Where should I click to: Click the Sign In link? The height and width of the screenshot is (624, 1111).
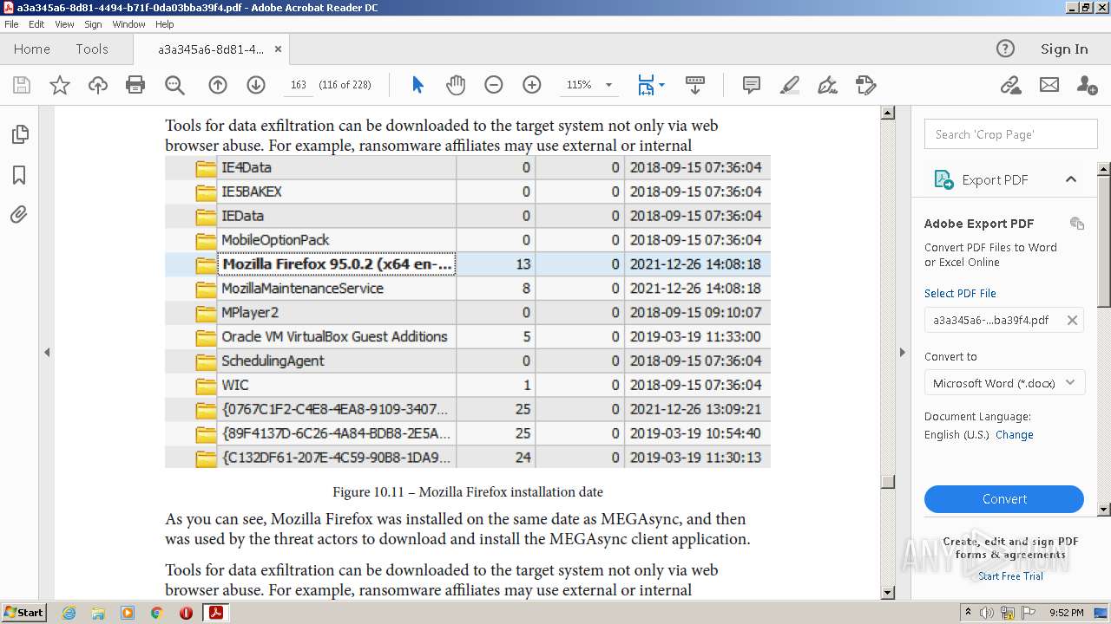(1064, 49)
